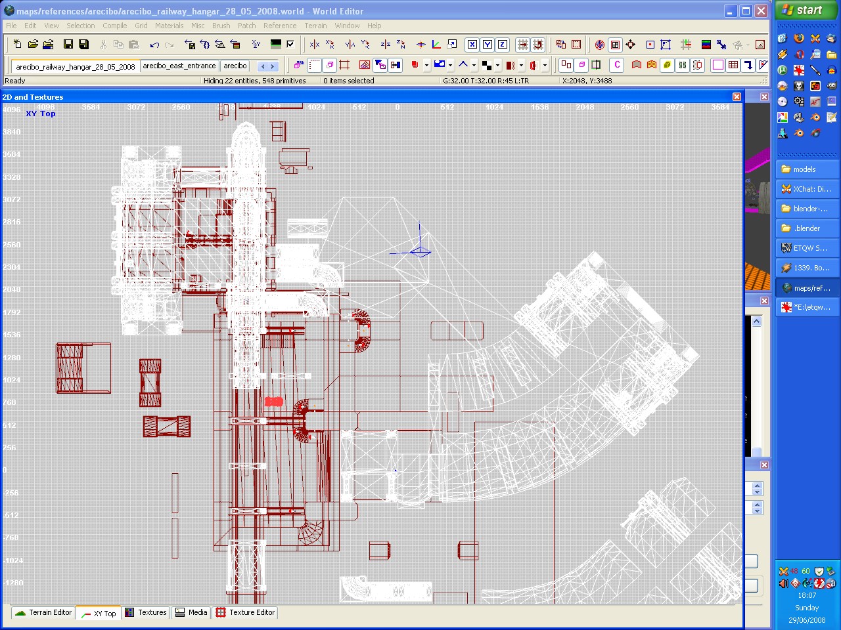The width and height of the screenshot is (841, 630).
Task: Switch to arecibo_east_entrance document tab
Action: pos(179,66)
